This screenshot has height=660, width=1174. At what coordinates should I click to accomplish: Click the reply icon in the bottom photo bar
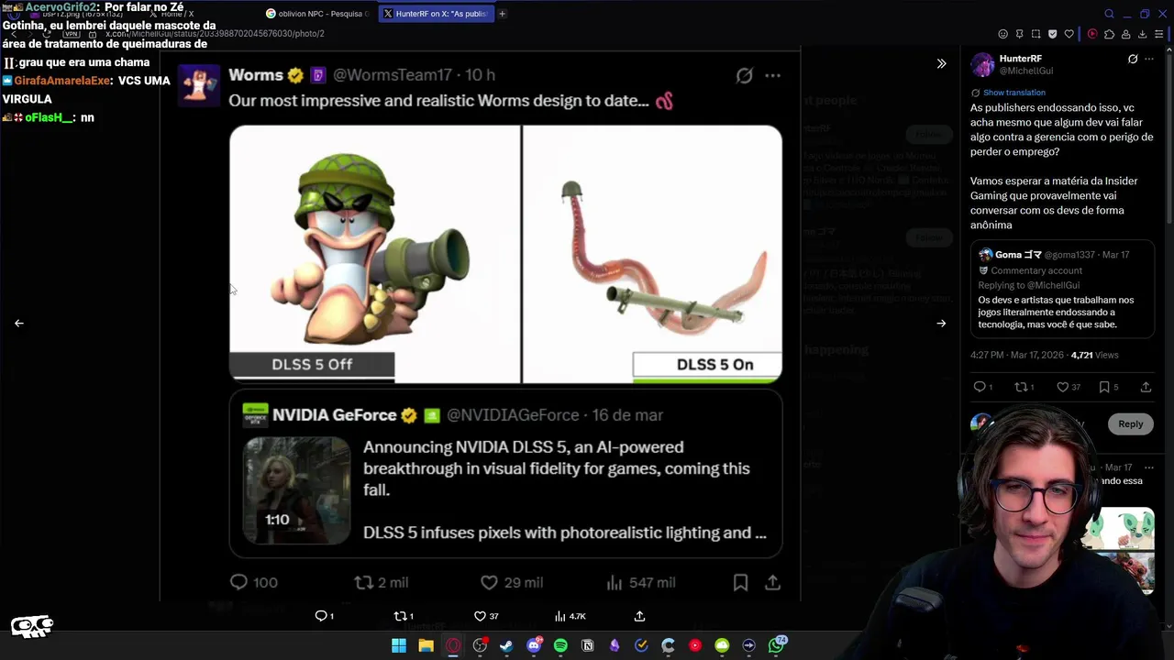(321, 616)
